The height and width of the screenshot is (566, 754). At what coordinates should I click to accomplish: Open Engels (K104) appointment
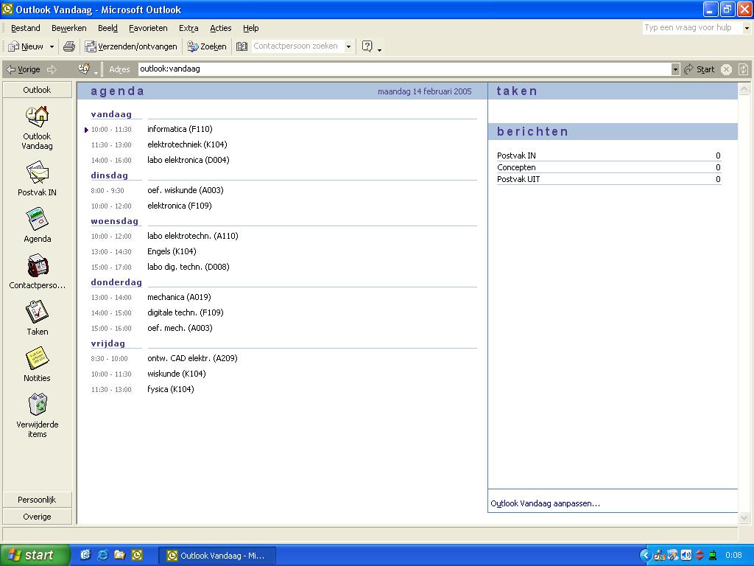[x=172, y=251]
